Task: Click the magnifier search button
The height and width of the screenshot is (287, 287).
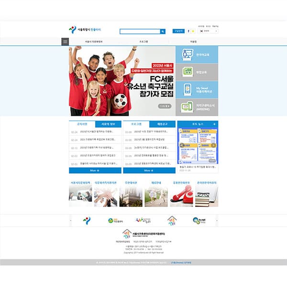Action: pyautogui.click(x=163, y=32)
